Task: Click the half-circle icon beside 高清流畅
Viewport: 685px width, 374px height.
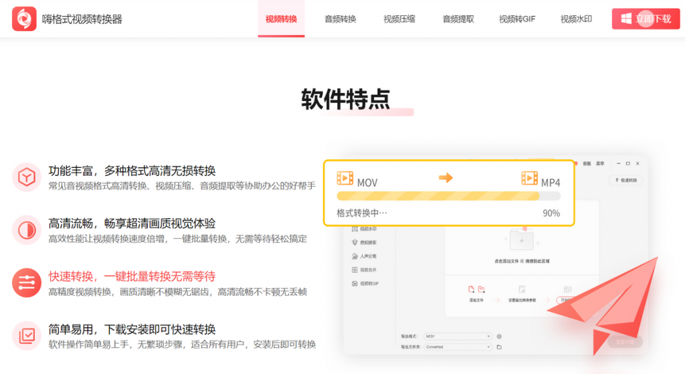Action: (27, 230)
